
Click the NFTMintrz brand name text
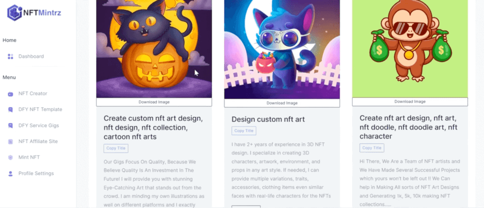click(x=42, y=13)
